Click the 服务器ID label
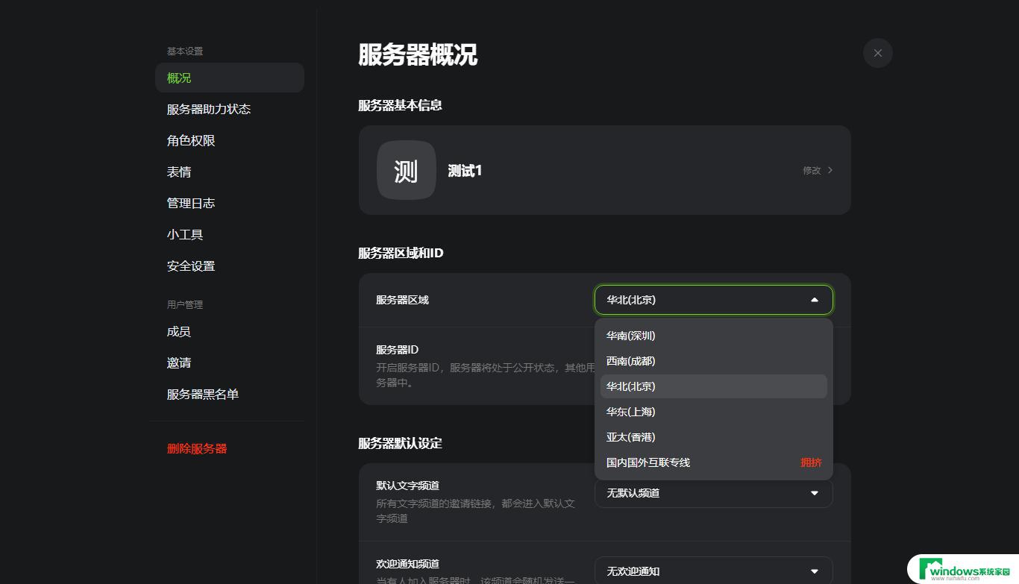Image resolution: width=1019 pixels, height=584 pixels. pos(397,349)
